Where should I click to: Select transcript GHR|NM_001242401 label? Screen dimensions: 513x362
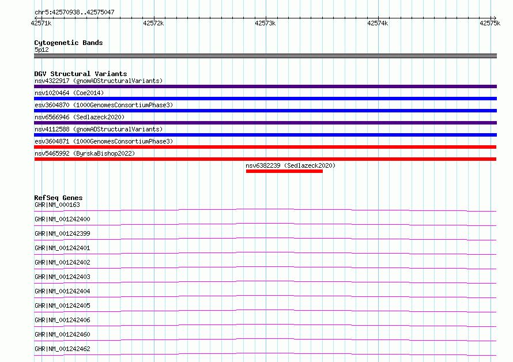62,248
